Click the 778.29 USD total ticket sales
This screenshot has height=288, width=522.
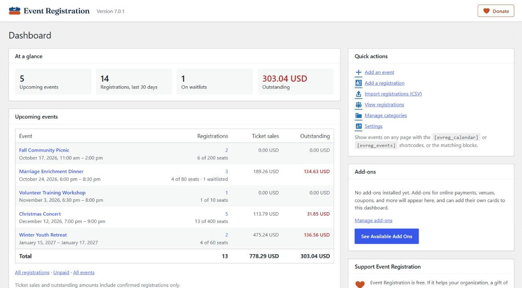click(264, 256)
